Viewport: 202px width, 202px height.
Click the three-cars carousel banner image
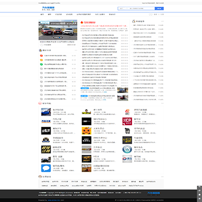click(58, 30)
